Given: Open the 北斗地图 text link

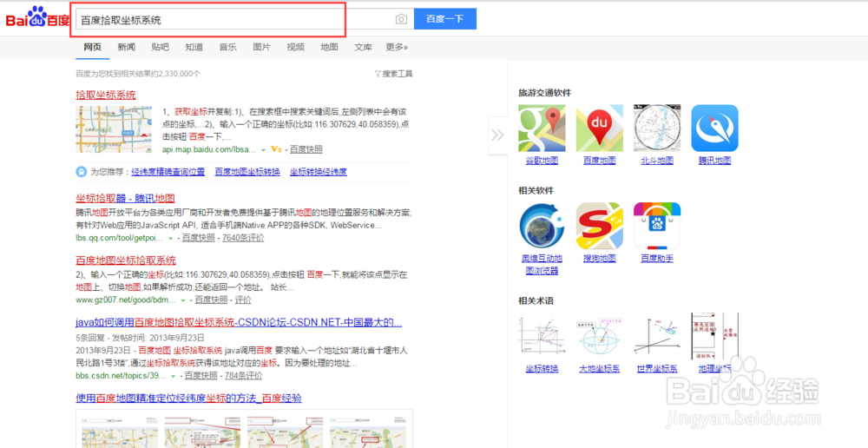Looking at the screenshot, I should pos(657,161).
